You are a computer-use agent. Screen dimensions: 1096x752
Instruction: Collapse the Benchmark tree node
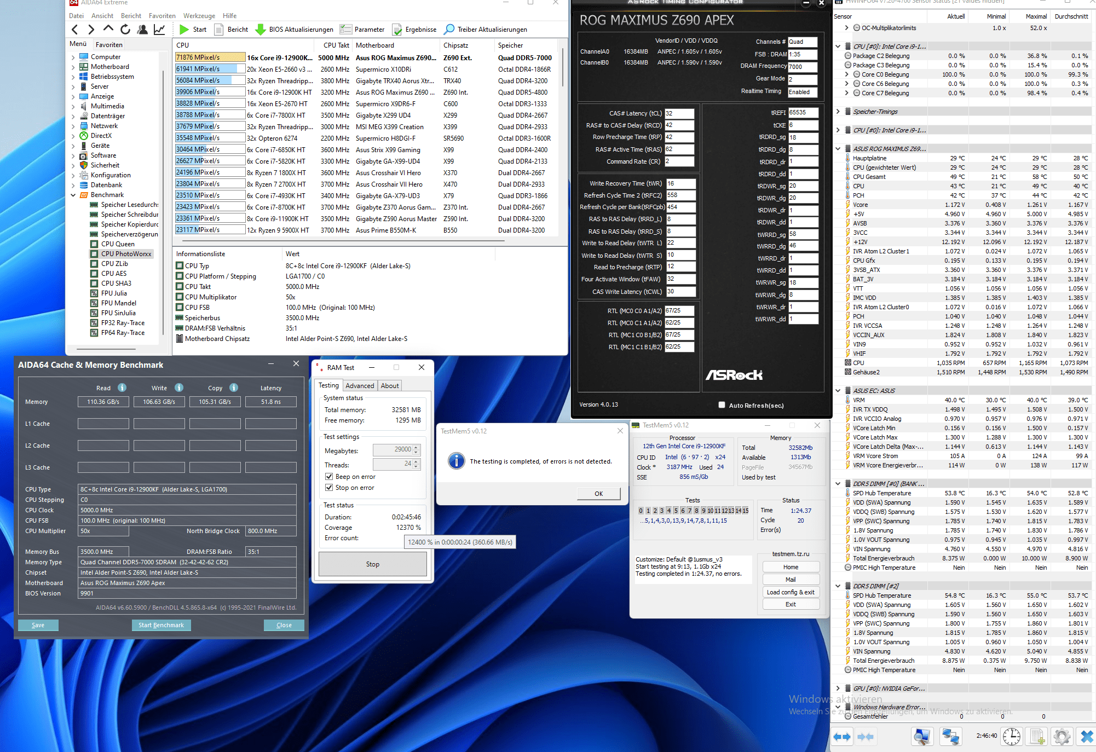point(73,195)
